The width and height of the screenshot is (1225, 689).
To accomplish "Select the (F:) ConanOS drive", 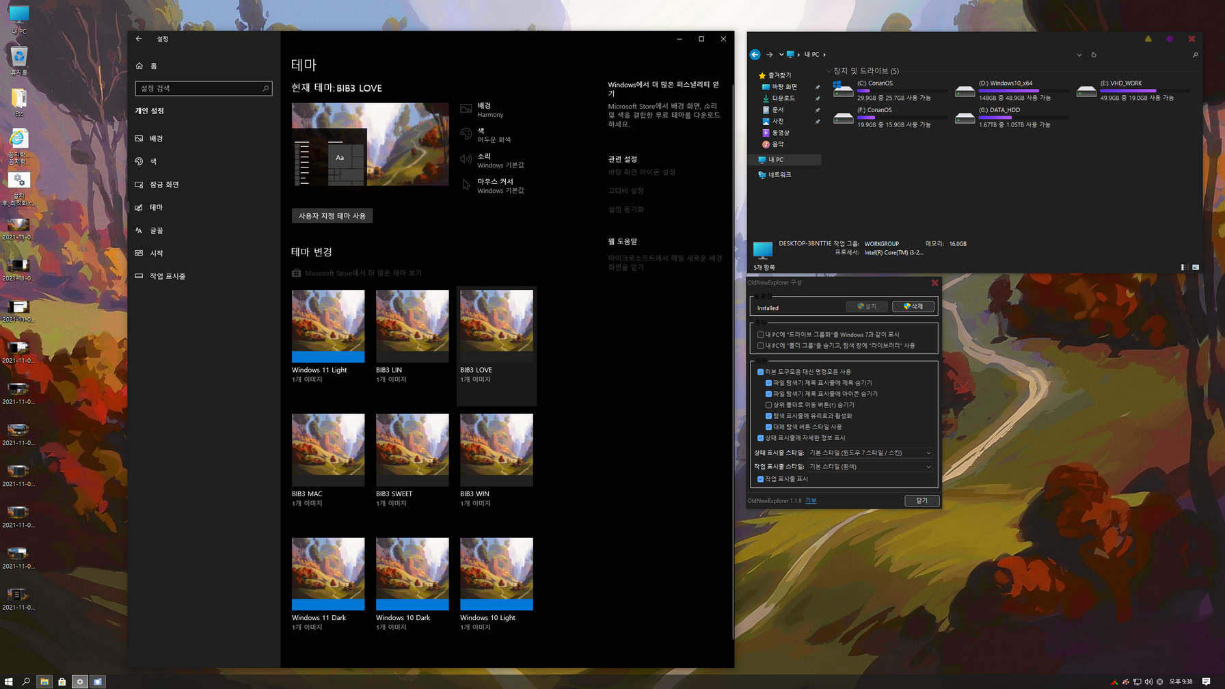I will [889, 117].
